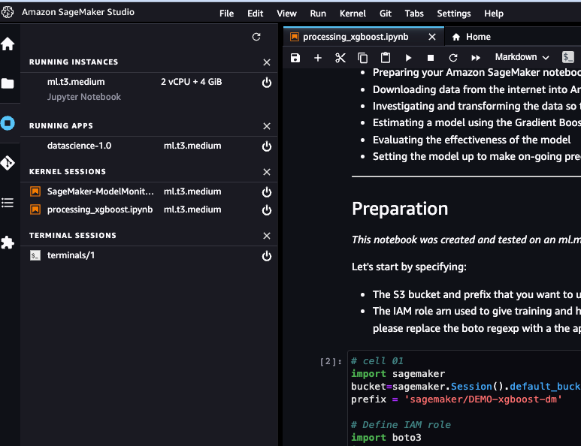Insert a cell below with plus icon
The width and height of the screenshot is (581, 446).
tap(318, 58)
